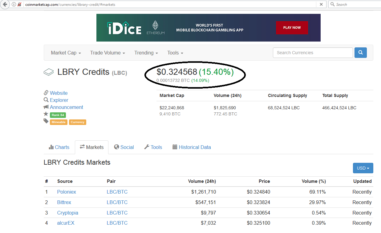Open the Poloniex exchange link
Image resolution: width=381 pixels, height=233 pixels.
pos(67,192)
